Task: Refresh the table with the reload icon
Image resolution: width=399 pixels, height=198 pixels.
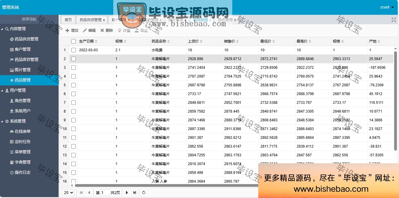Action: click(x=144, y=193)
